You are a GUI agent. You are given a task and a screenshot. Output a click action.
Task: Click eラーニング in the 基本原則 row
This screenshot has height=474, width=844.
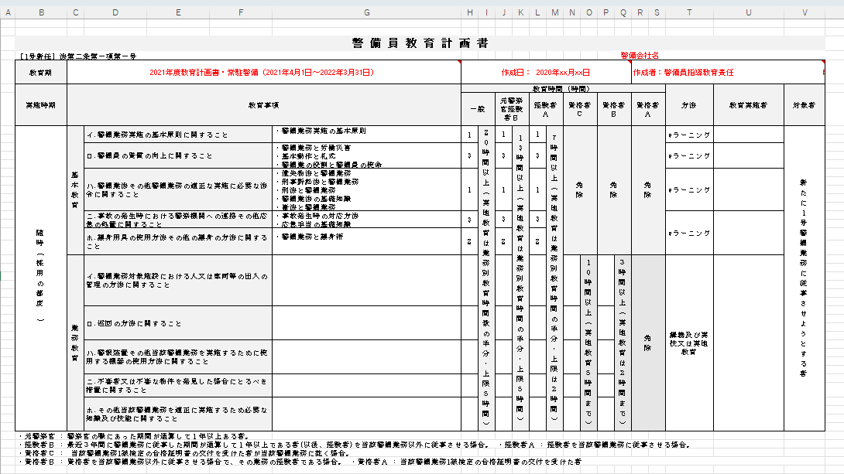pyautogui.click(x=689, y=135)
